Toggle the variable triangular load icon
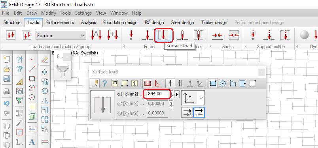The width and height of the screenshot is (318, 148). [157, 83]
